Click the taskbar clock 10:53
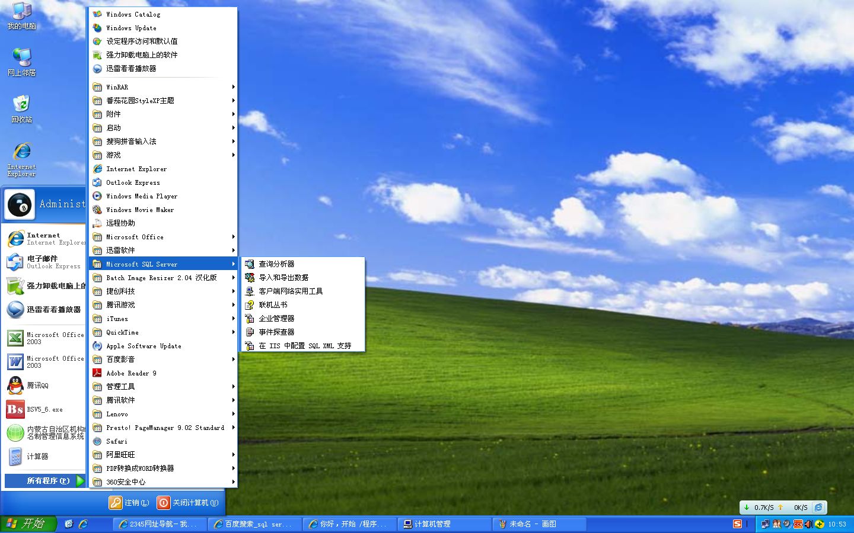The width and height of the screenshot is (854, 533). 837,524
